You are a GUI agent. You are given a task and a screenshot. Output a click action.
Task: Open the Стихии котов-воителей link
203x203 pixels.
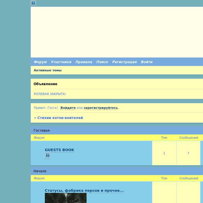tap(60, 118)
